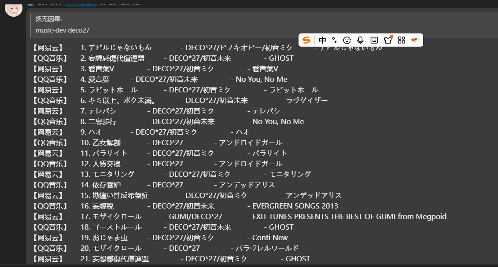Screen dimensions: 498x267
Task: Switch full/half-width punctuation mode
Action: 334,40
